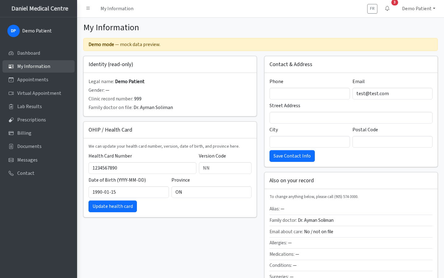Switch language with the FR button
Image resolution: width=444 pixels, height=278 pixels.
click(x=372, y=9)
